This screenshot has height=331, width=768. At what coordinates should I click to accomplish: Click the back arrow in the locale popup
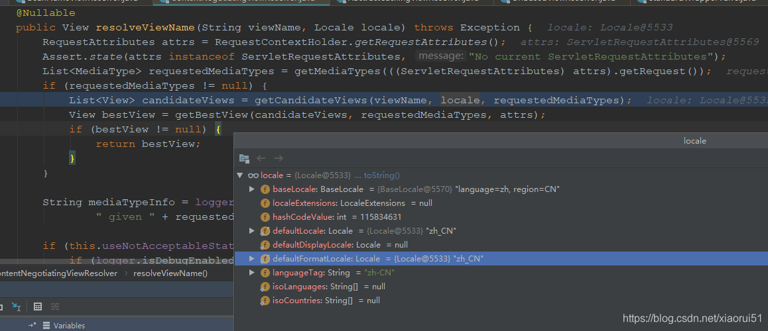(261, 158)
